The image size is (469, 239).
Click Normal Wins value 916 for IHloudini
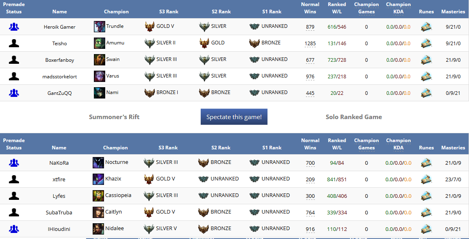[x=310, y=229]
